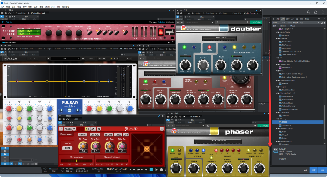
Task: Open Pulsar Flat preset dropdown
Action: pos(65,58)
